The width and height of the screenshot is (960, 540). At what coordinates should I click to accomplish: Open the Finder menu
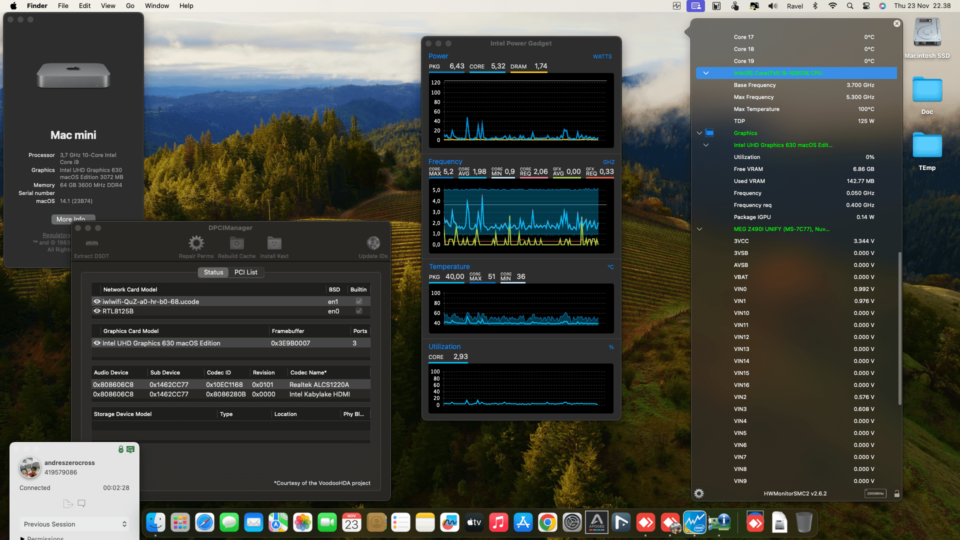pyautogui.click(x=37, y=6)
